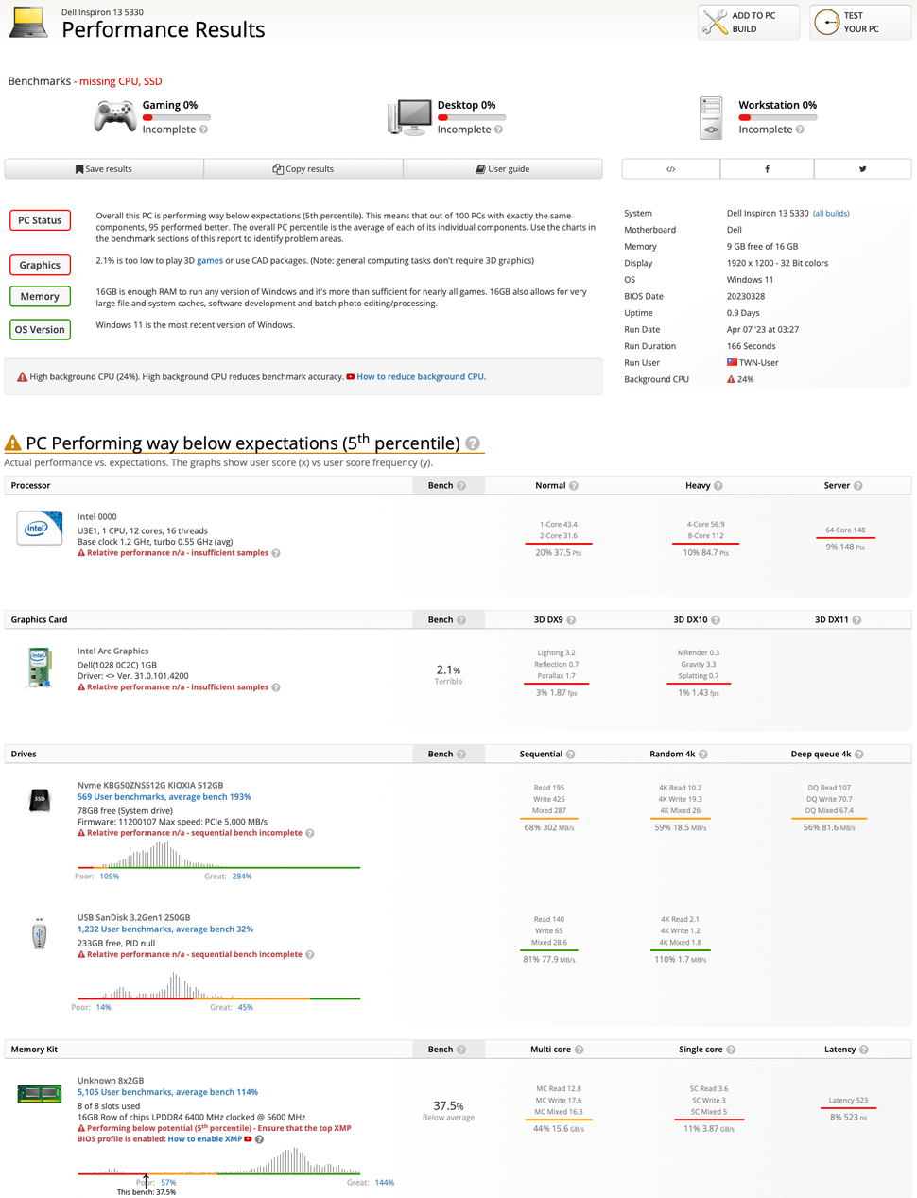Screen dimensions: 917x1198
Task: Click the Test Your PC button
Action: pyautogui.click(x=860, y=22)
